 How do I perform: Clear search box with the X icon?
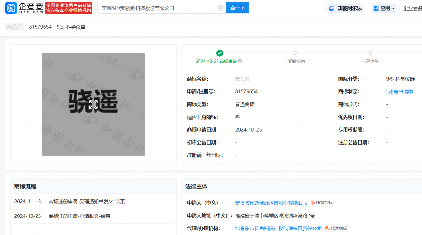coord(220,8)
